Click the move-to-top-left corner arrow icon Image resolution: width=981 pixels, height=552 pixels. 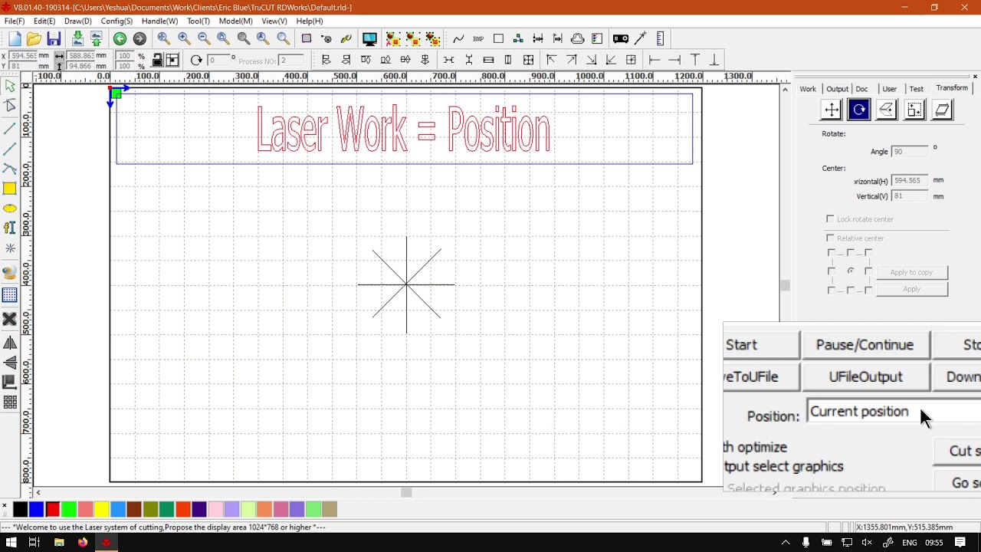[551, 61]
